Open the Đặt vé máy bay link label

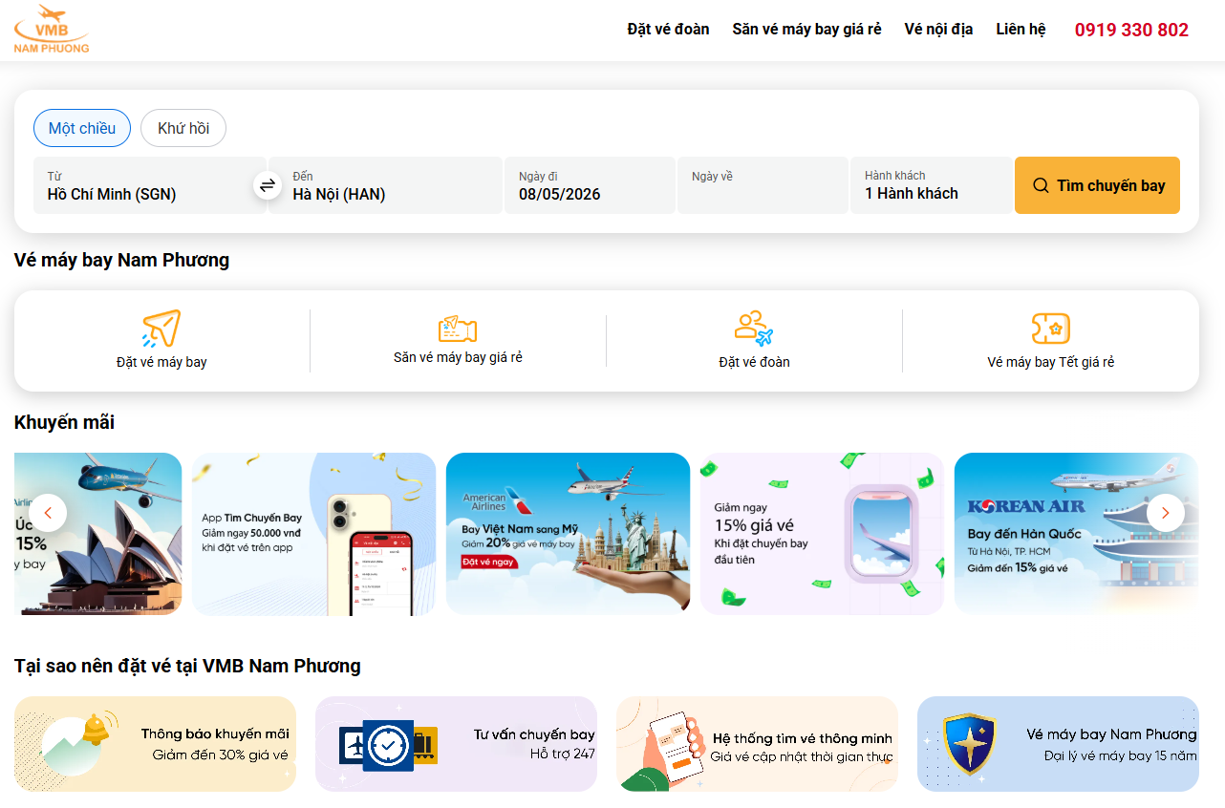(x=161, y=362)
